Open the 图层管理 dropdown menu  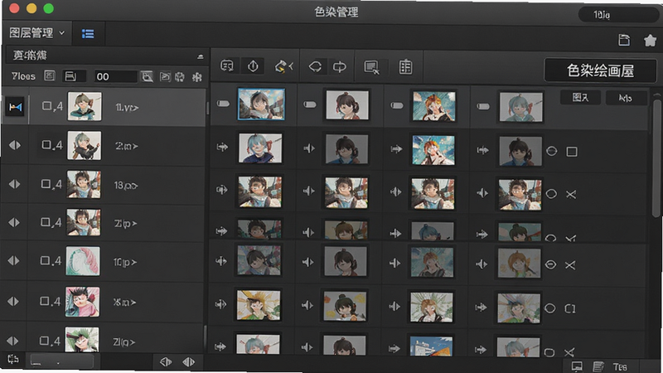click(x=37, y=33)
